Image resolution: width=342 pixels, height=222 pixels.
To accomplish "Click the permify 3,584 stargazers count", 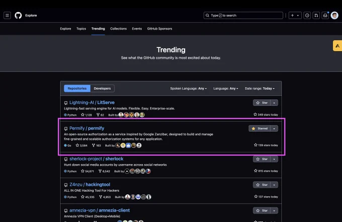I will click(81, 145).
